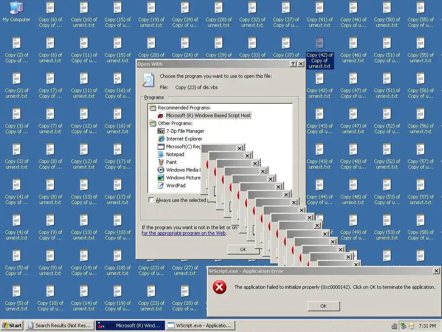Screen dimensions: 442x332
Task: Select desktop file Copy (7) of urnext.txt
Action: click(50, 121)
